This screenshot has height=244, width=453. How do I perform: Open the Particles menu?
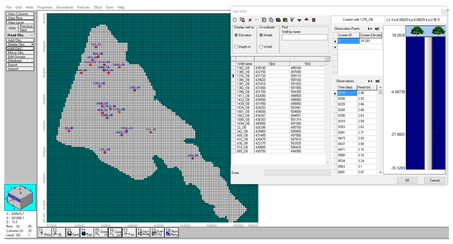(83, 7)
